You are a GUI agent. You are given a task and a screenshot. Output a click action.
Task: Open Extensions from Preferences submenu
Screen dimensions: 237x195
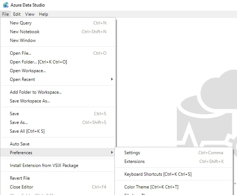[174, 161]
